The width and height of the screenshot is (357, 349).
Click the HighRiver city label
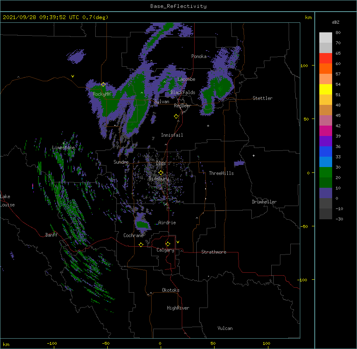pyautogui.click(x=178, y=308)
